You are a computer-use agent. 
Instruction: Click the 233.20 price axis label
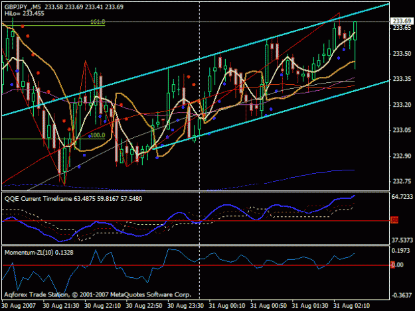(x=402, y=105)
